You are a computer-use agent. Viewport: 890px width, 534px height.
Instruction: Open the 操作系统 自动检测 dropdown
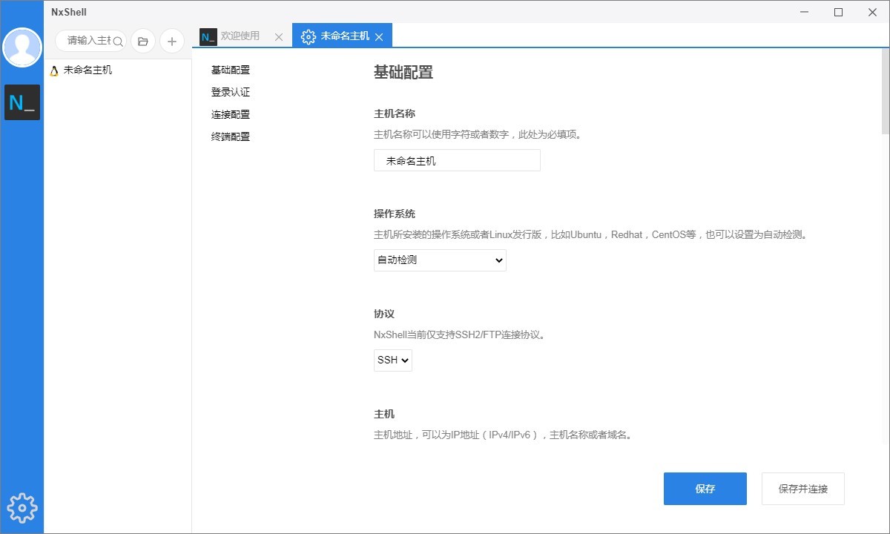pos(439,260)
